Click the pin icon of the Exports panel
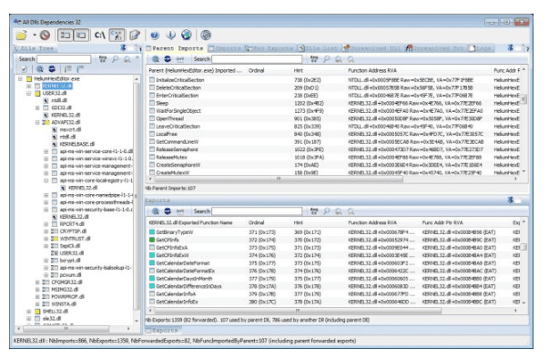Image resolution: width=549 pixels, height=359 pixels. click(x=510, y=200)
